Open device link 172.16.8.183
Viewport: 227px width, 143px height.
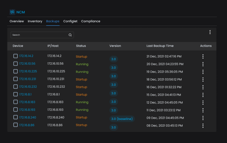point(27,102)
